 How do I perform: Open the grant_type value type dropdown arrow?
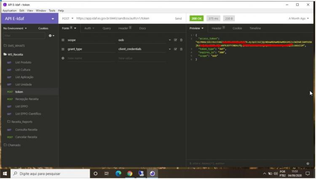coord(170,49)
